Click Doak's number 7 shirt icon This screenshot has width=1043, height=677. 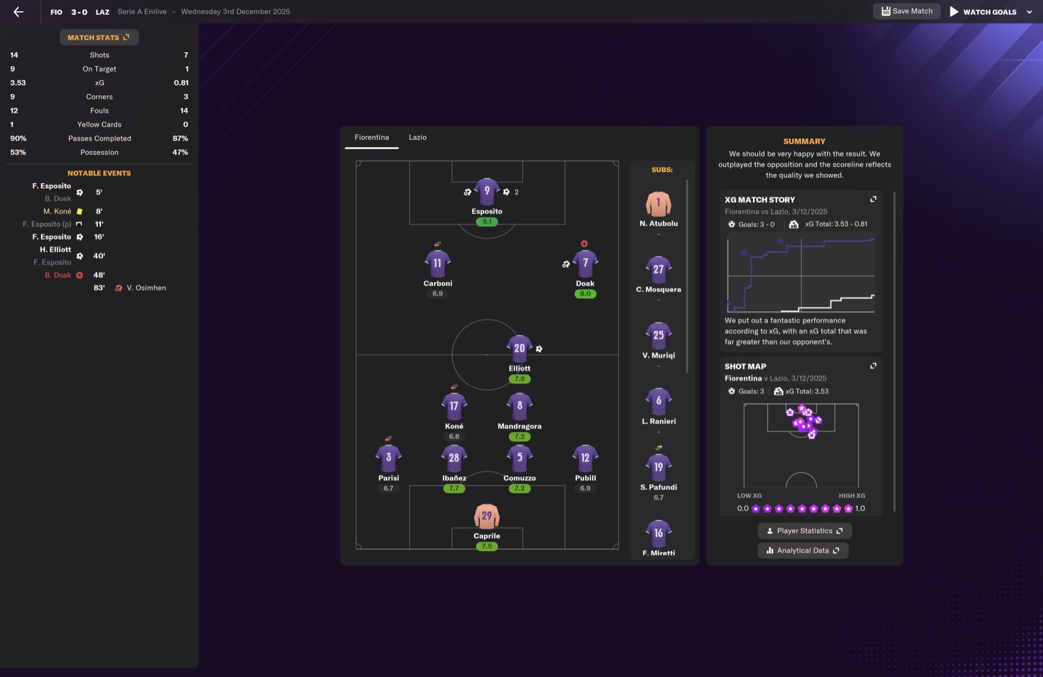point(585,263)
